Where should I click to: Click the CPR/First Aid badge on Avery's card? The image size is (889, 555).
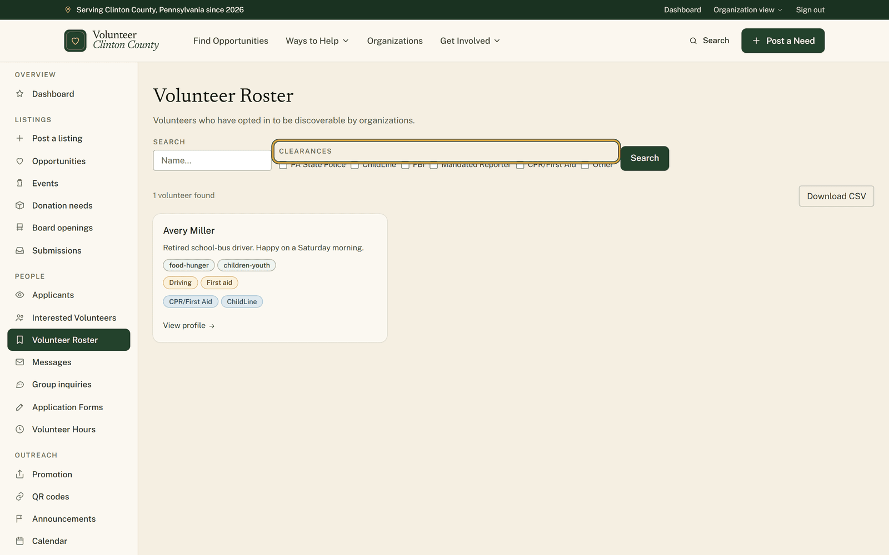tap(191, 301)
